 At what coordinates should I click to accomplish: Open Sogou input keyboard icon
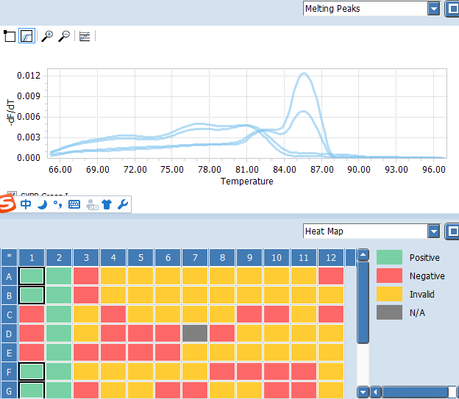74,204
